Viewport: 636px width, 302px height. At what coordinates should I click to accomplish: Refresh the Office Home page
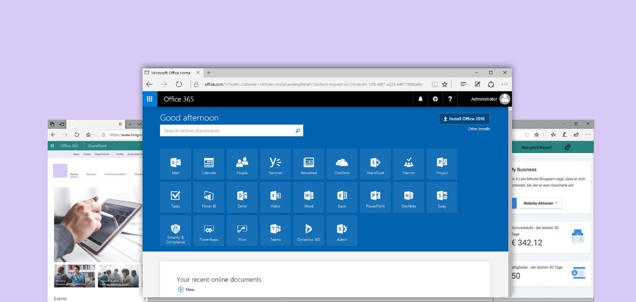tap(179, 84)
